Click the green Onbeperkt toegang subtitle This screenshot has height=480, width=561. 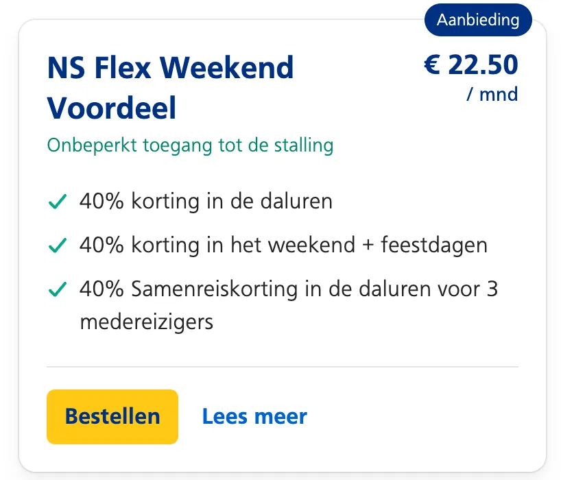[x=190, y=145]
